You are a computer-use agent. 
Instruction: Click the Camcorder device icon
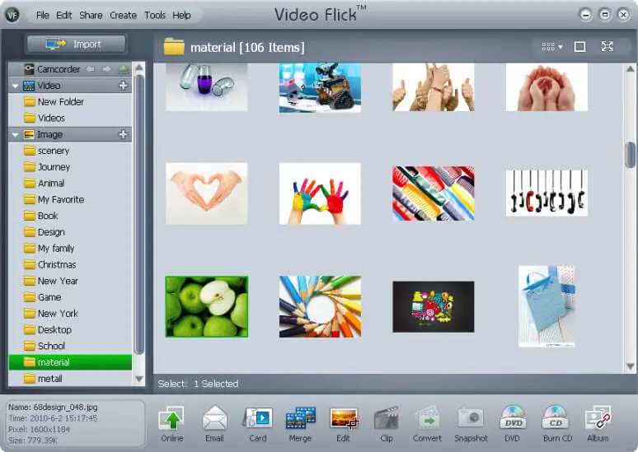click(x=29, y=69)
